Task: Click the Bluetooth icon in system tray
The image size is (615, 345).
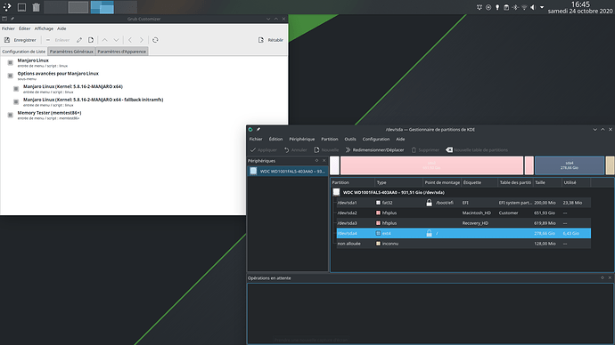Action: click(x=515, y=7)
